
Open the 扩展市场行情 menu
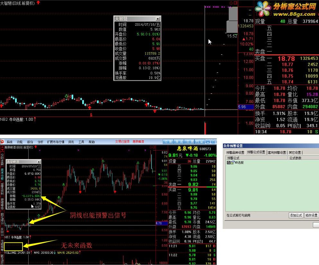56,142
